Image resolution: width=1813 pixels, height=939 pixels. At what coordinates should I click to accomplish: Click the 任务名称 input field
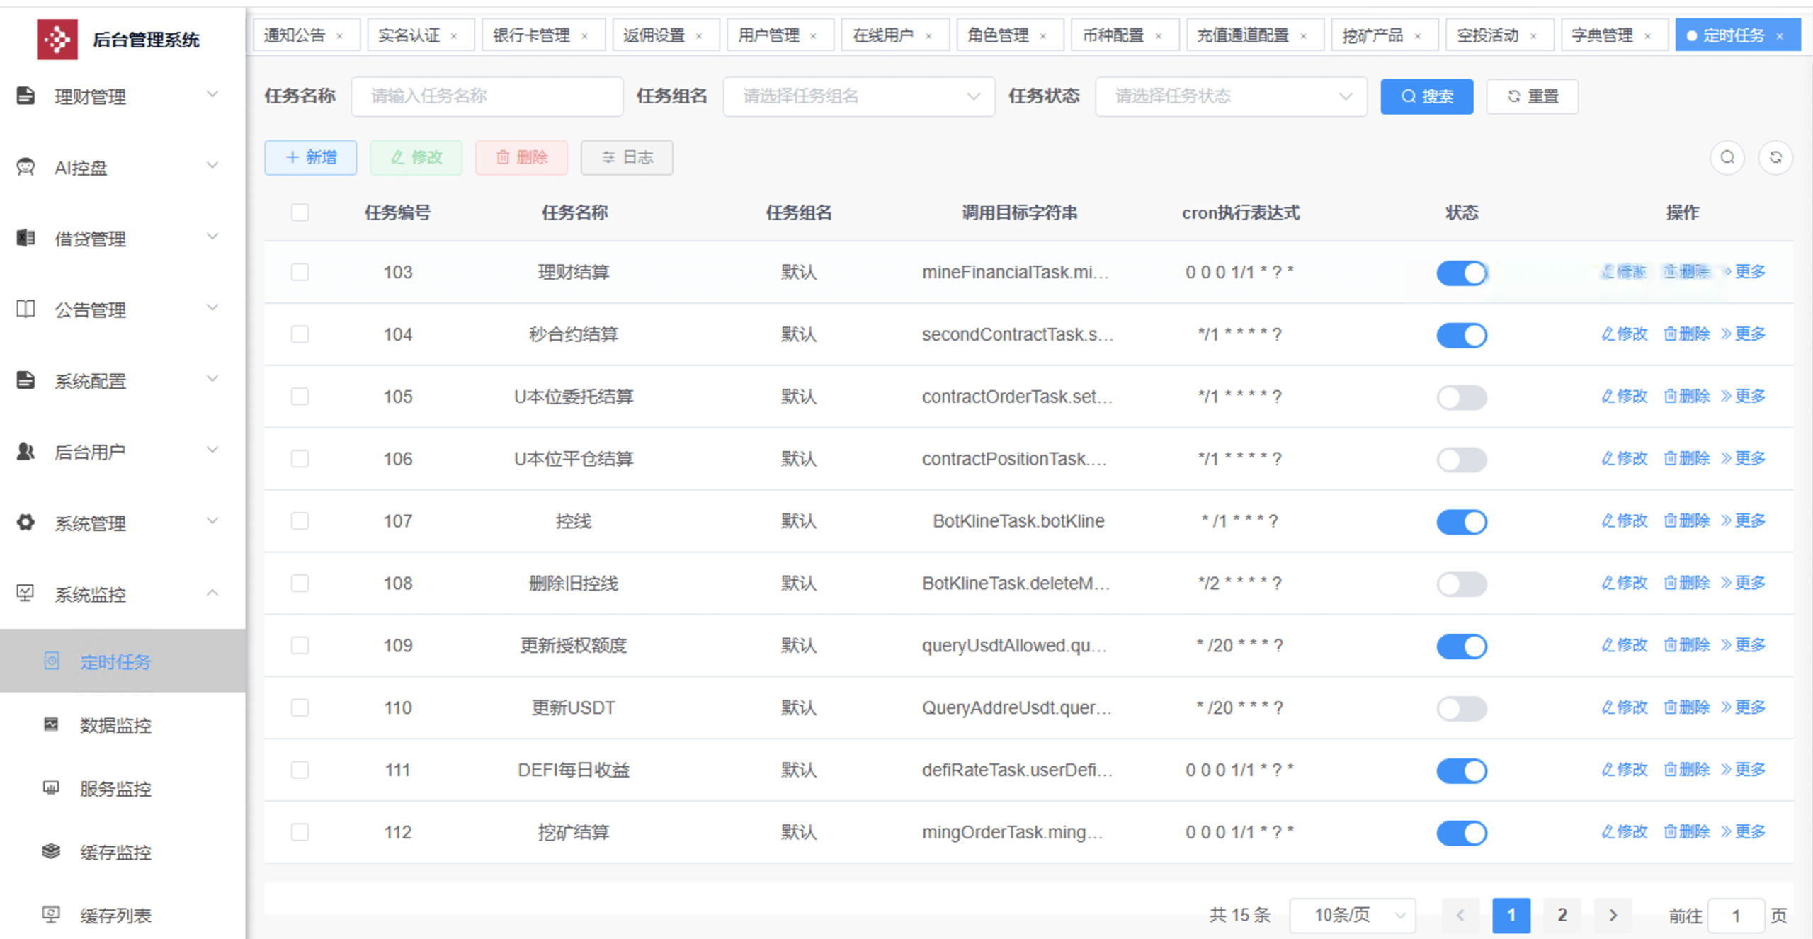(x=487, y=96)
